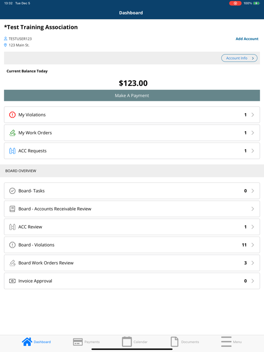Tap the Board Work Orders Review gavel icon
The height and width of the screenshot is (352, 264).
coord(12,263)
